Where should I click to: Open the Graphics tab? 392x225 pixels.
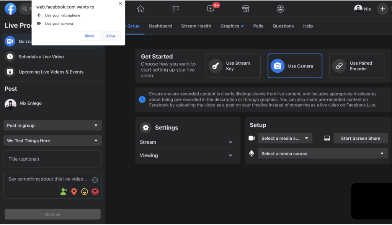pos(232,26)
